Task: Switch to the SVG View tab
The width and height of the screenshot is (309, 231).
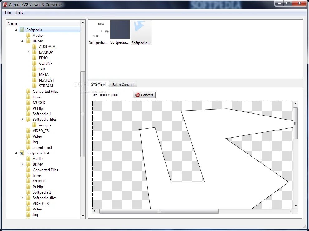Action: 98,84
